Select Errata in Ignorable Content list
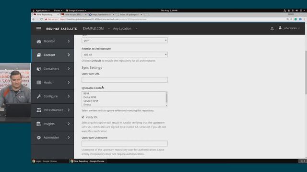Viewport: 307px width, 172px height. (x=87, y=105)
